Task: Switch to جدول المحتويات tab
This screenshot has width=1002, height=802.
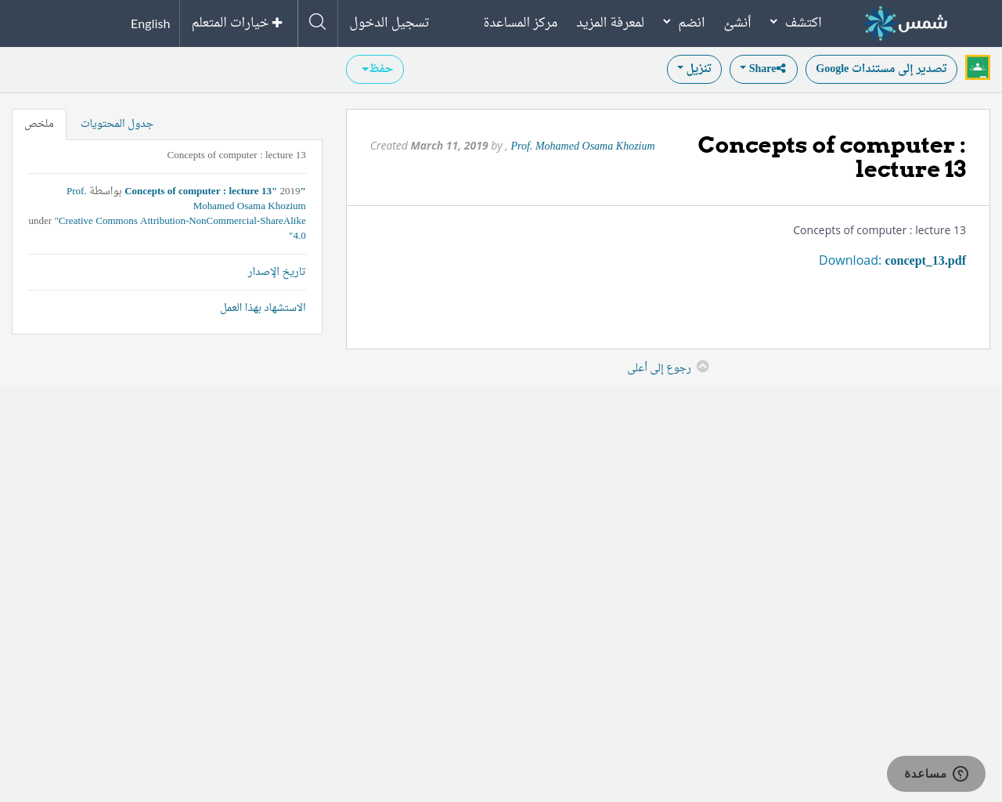Action: pos(117,124)
